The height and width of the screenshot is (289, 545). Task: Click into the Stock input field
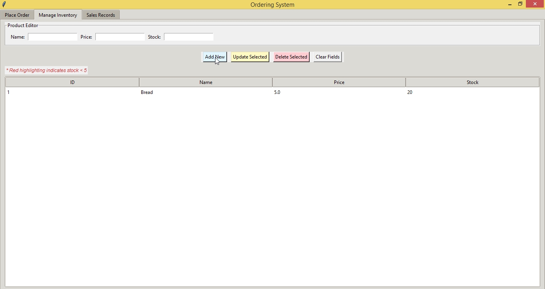point(189,37)
